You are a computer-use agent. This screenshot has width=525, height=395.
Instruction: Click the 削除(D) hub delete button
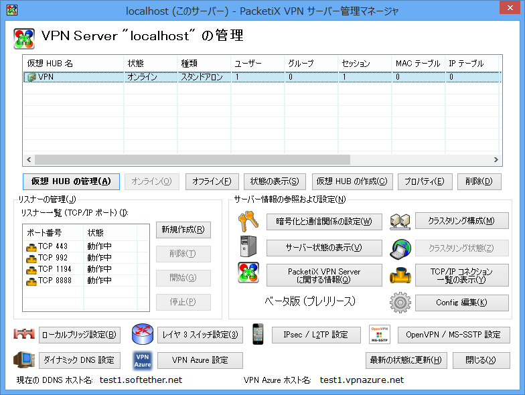coord(479,181)
